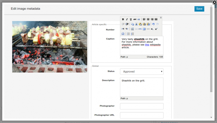Image resolution: width=217 pixels, height=123 pixels.
Task: Click the 'Status' field label
Action: tap(111, 71)
